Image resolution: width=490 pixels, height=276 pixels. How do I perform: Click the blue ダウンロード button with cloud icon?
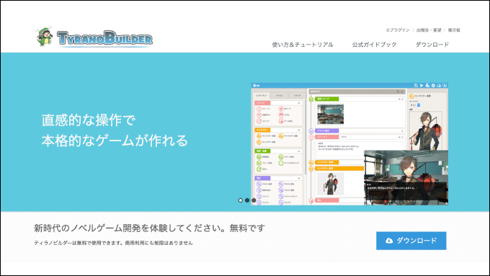(x=411, y=241)
